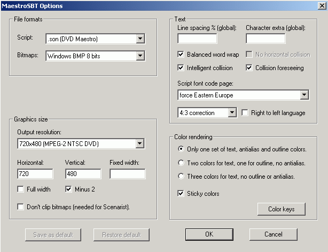Expand the 4:3 correction dropdown
The image size is (328, 252).
pyautogui.click(x=232, y=113)
